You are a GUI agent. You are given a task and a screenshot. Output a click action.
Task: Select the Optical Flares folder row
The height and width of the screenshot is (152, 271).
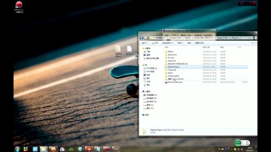[206, 67]
